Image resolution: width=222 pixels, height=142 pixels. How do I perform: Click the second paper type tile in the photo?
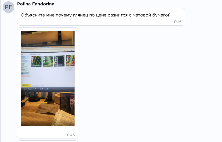48,61
